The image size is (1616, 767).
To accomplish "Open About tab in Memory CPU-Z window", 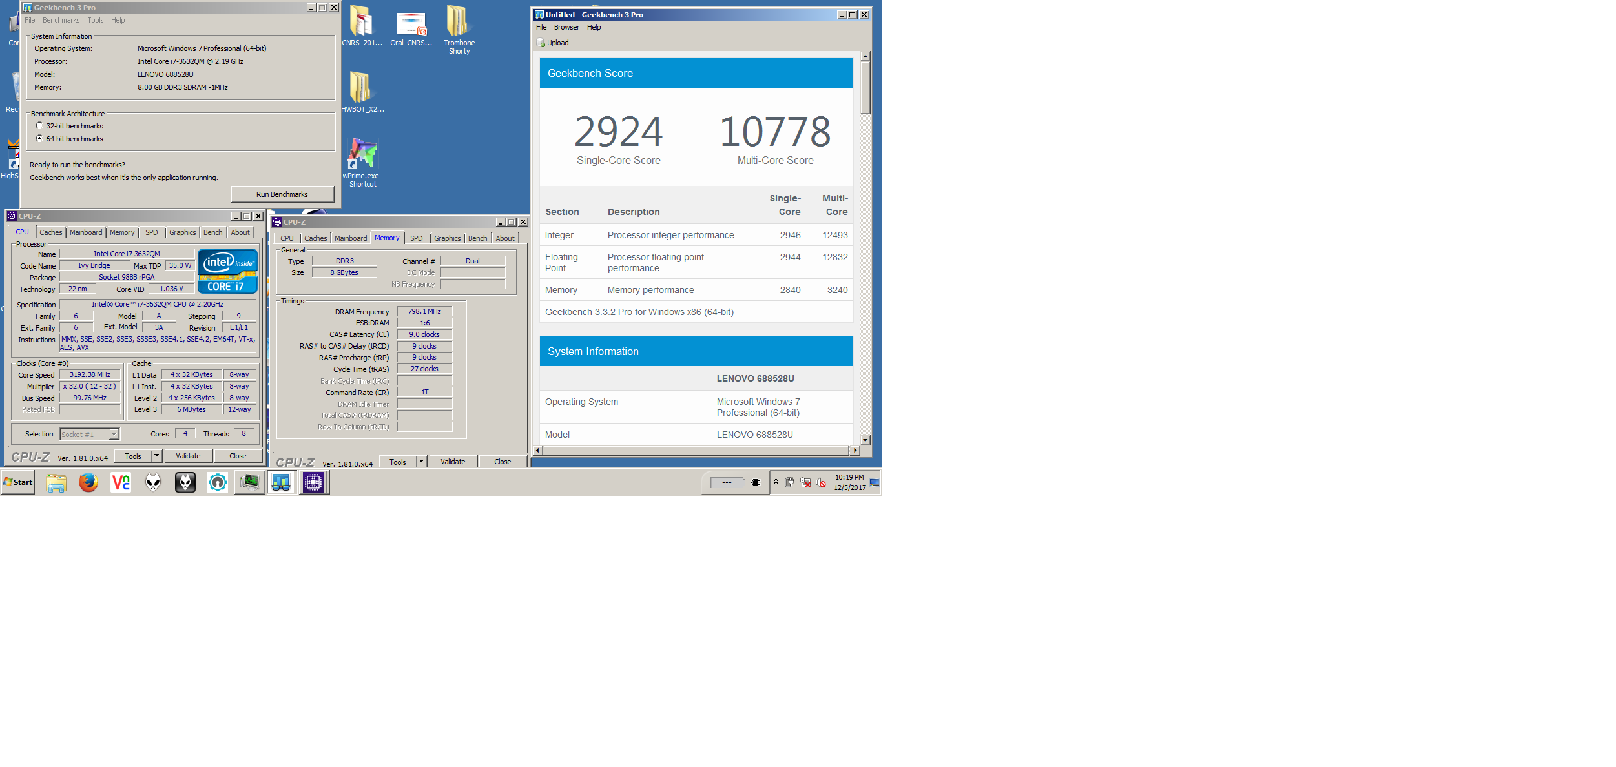I will (x=505, y=238).
